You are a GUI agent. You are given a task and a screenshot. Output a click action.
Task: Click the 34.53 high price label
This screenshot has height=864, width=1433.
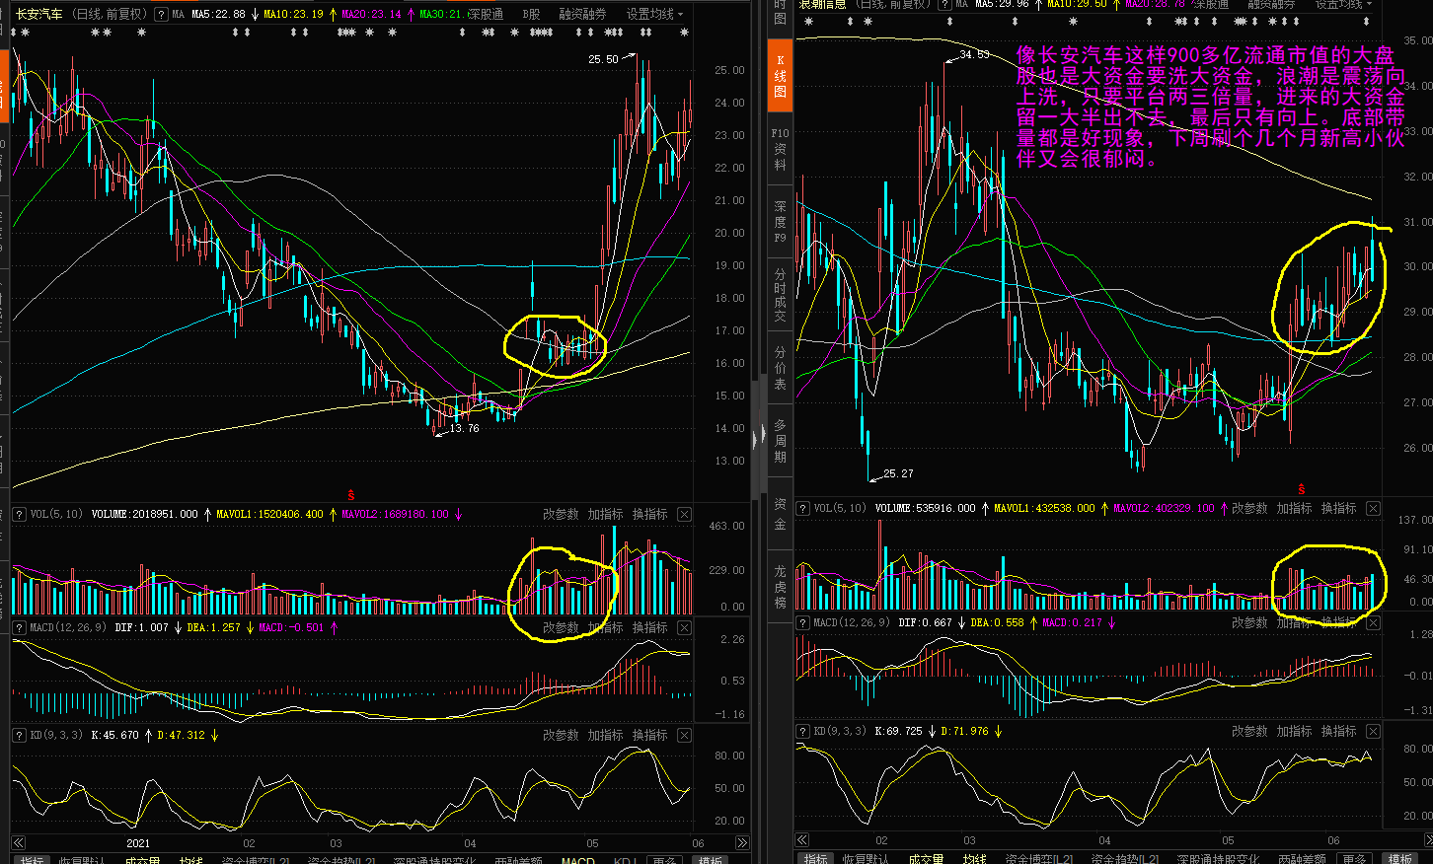click(x=974, y=54)
